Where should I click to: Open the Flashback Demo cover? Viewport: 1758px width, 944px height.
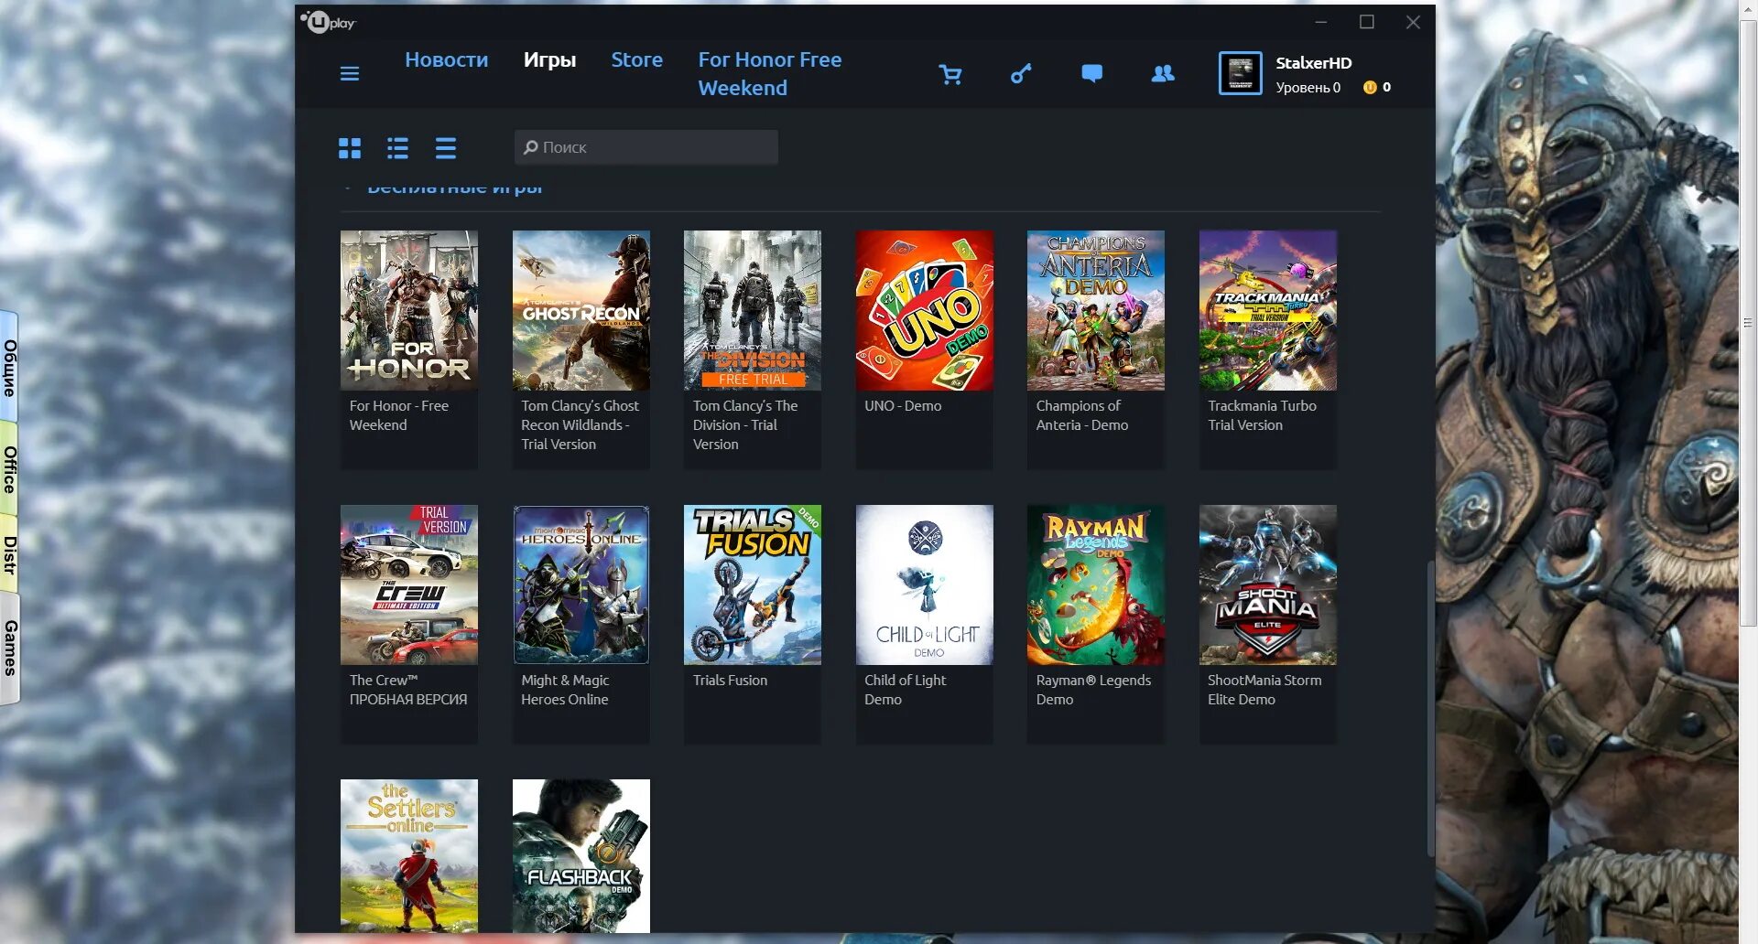click(x=581, y=856)
